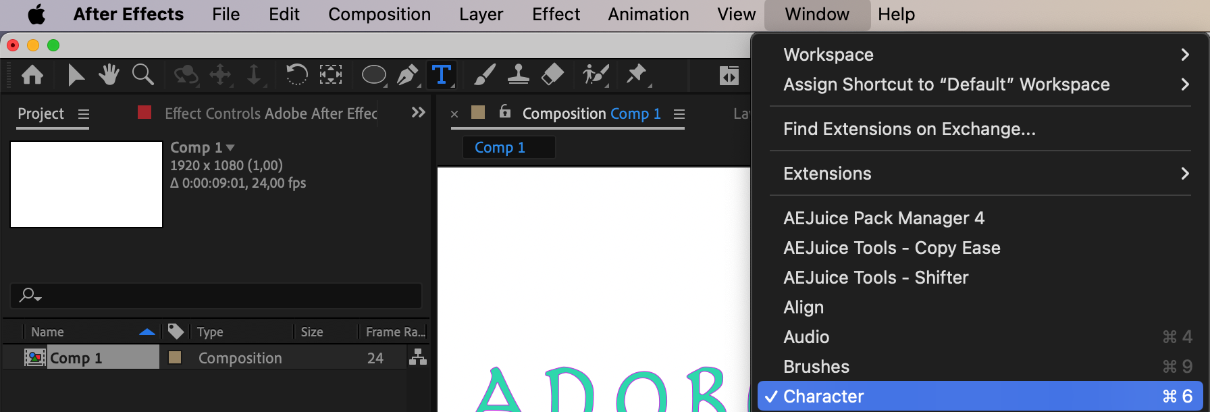
Task: Expand Assign Shortcut to Default Workspace submenu
Action: [1185, 84]
